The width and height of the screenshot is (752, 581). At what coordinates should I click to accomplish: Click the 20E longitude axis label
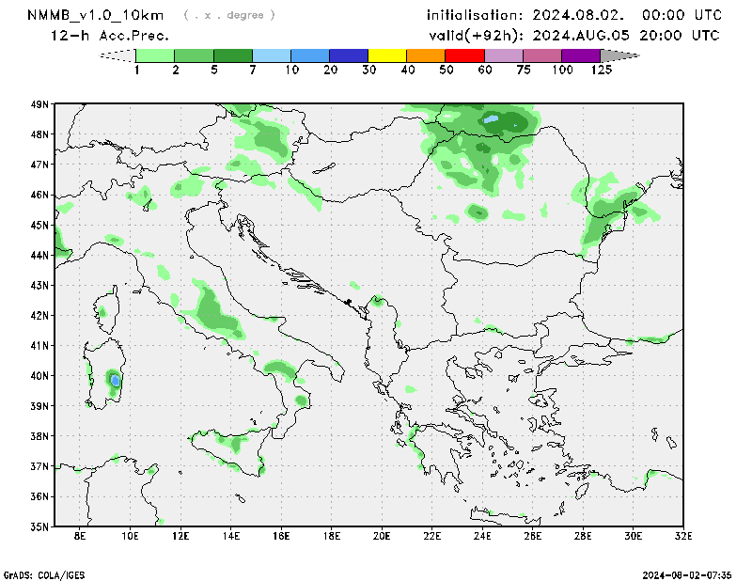[x=382, y=536]
